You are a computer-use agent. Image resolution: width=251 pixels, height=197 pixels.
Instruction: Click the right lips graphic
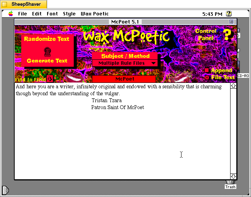(x=181, y=77)
